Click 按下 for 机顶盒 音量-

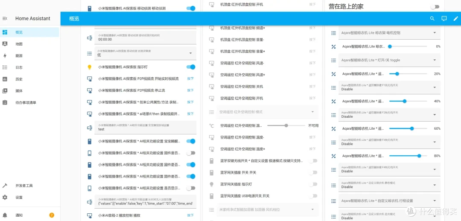[312, 40]
